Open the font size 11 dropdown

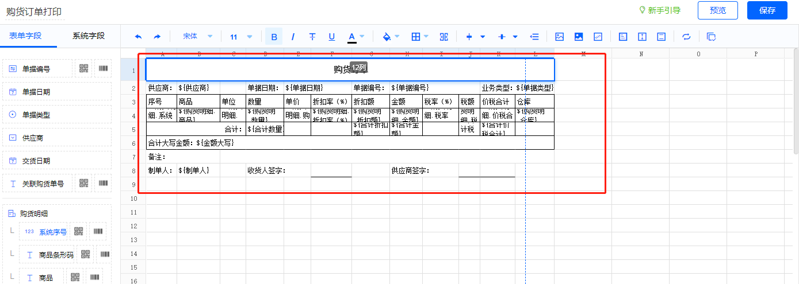click(241, 37)
